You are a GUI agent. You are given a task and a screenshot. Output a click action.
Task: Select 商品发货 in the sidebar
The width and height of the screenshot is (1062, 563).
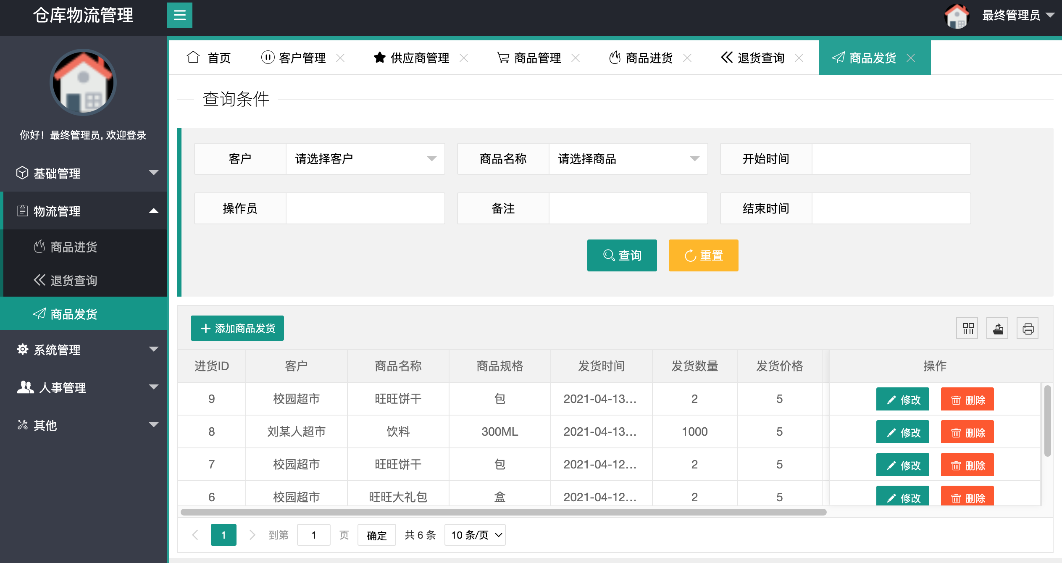point(84,314)
